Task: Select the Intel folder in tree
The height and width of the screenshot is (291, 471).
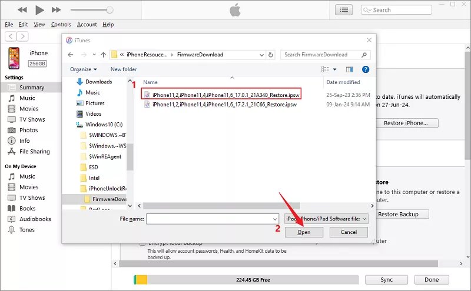Action: click(94, 178)
